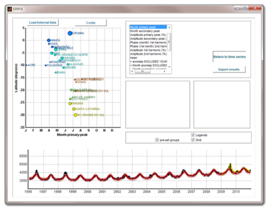Select the BAHIA data point marker

click(56, 73)
